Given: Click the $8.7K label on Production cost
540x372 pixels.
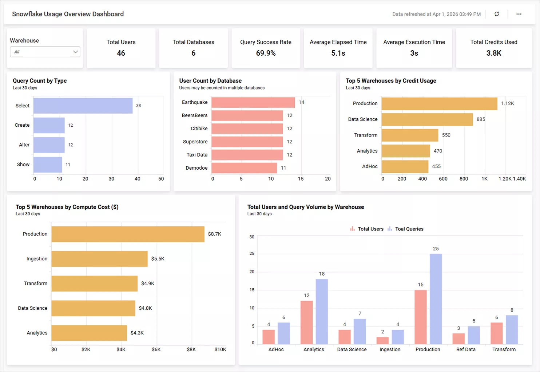Looking at the screenshot, I should (x=215, y=234).
